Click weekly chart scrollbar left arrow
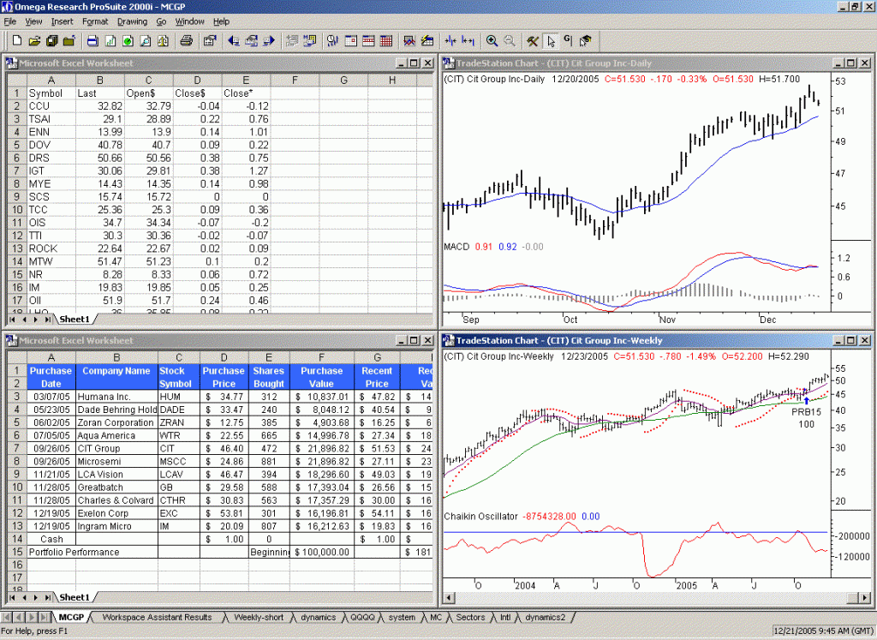Image resolution: width=877 pixels, height=640 pixels. (x=448, y=597)
